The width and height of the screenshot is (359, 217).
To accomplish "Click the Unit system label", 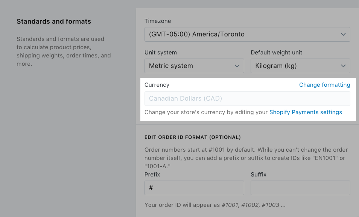I will (x=161, y=53).
